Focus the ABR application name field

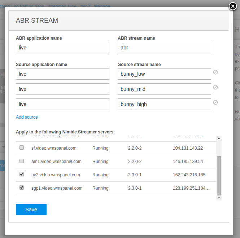[62, 48]
